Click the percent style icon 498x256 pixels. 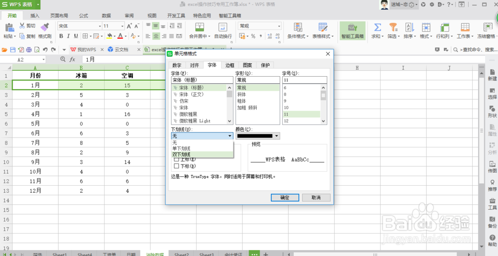coord(253,36)
